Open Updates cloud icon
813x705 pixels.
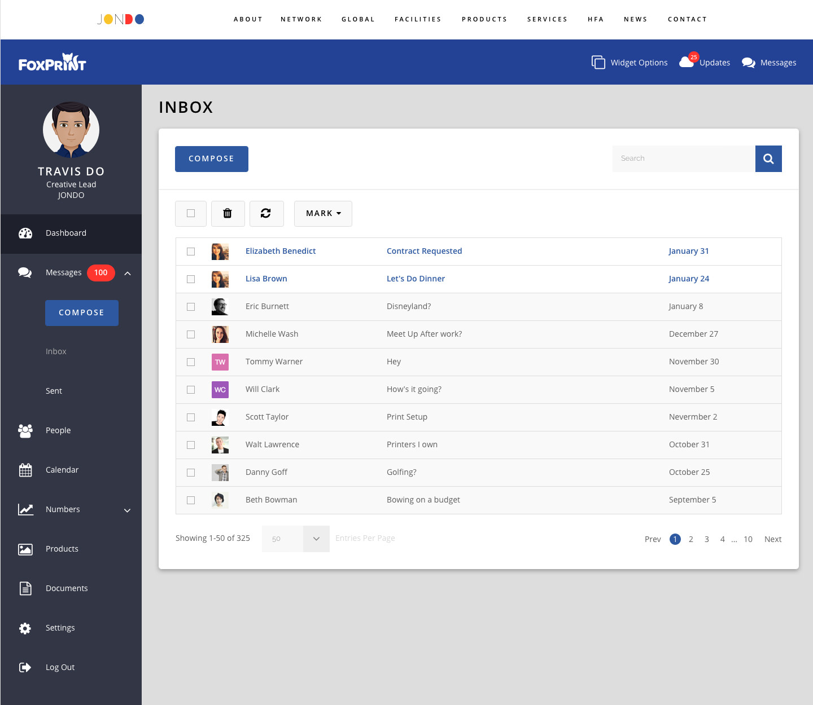point(687,62)
